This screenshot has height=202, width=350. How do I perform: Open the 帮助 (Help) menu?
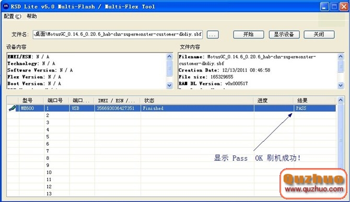32,16
